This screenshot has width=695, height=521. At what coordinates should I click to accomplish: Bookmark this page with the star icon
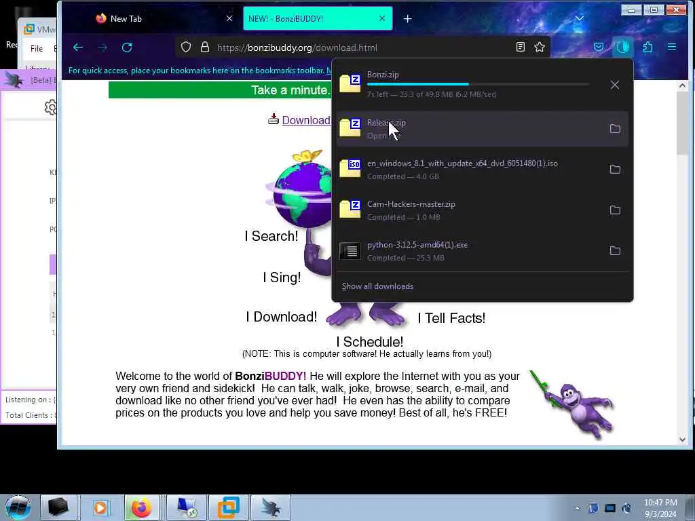540,47
